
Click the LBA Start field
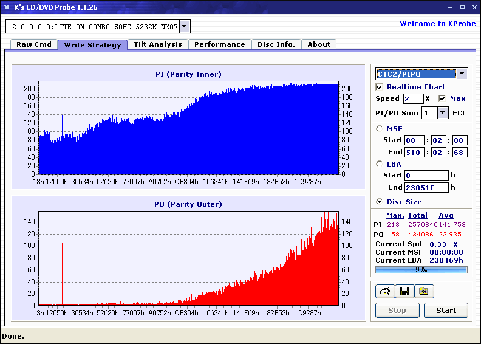426,176
